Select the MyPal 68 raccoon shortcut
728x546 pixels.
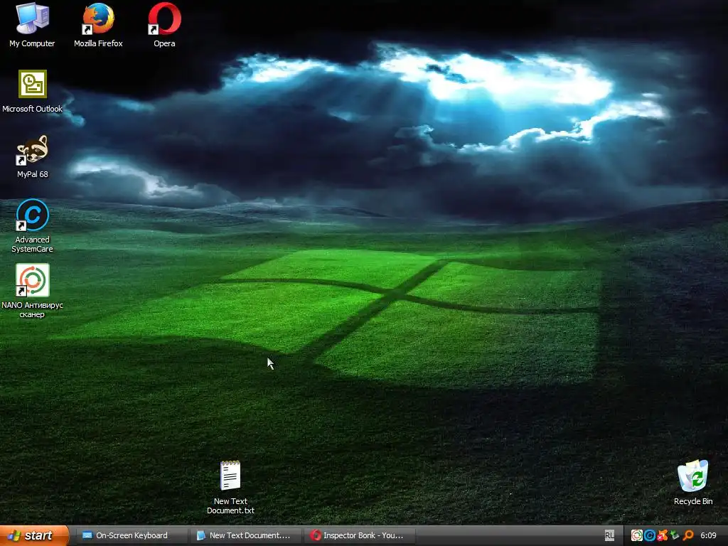32,156
